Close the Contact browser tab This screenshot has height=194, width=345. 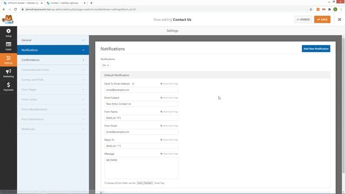pyautogui.click(x=85, y=3)
